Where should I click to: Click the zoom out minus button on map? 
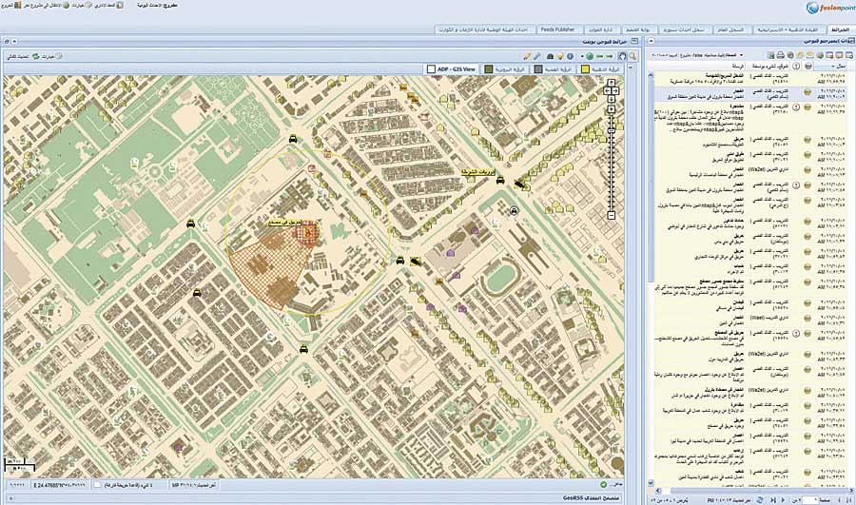[x=611, y=214]
